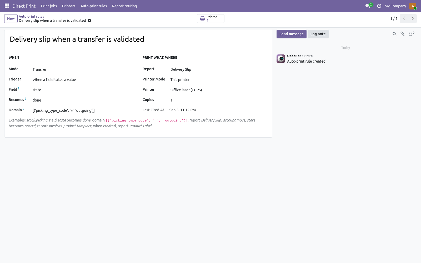Show help tooltip for Becomes
The width and height of the screenshot is (421, 263).
tap(26, 99)
